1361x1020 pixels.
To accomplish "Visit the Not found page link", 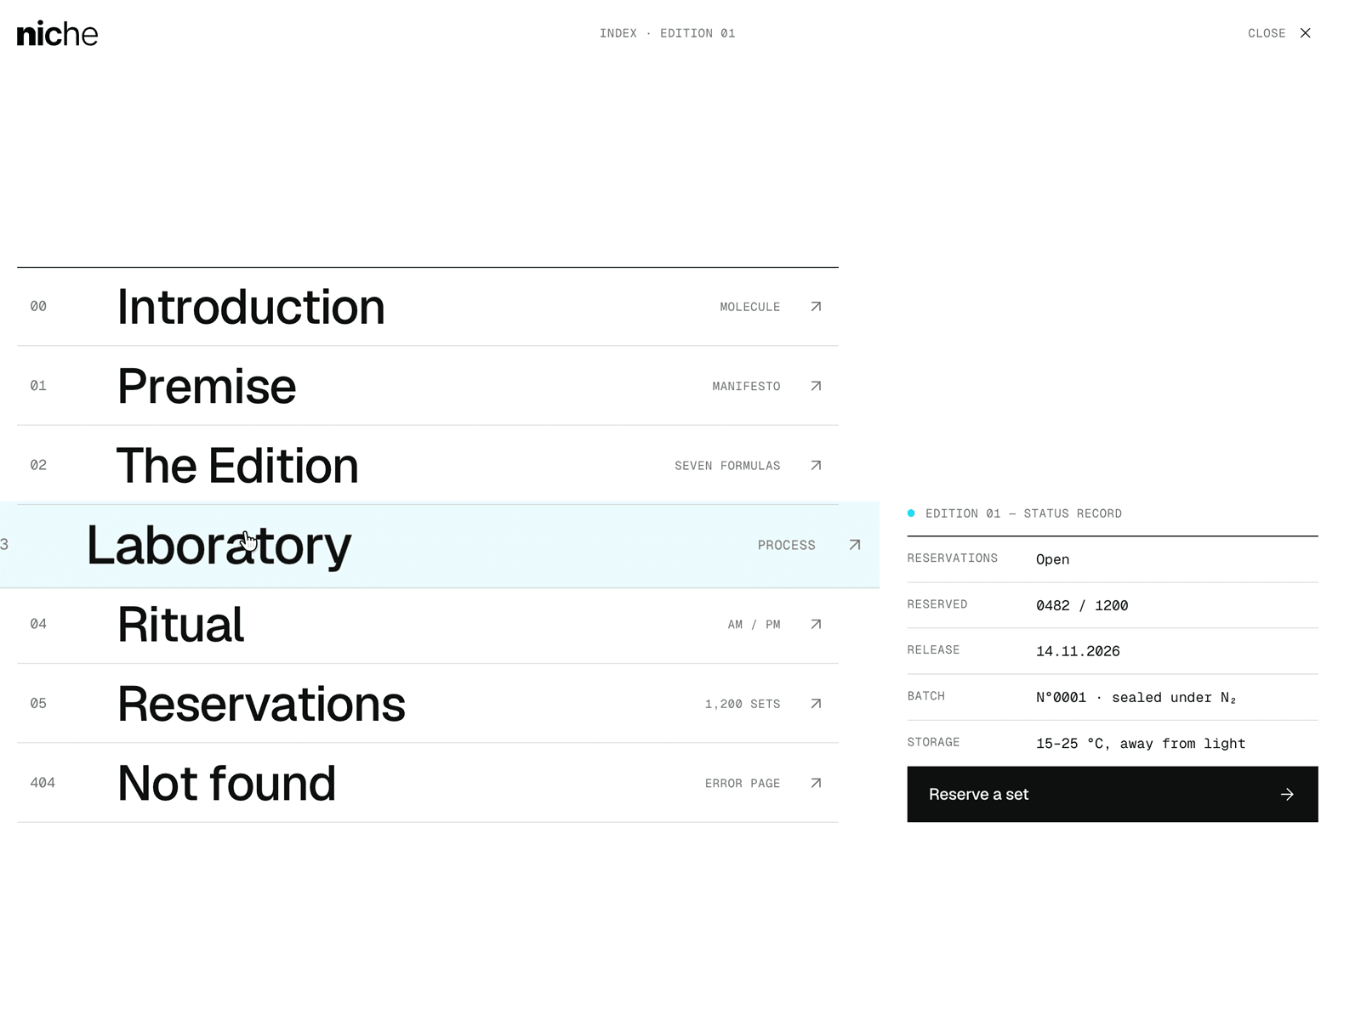I will (428, 783).
